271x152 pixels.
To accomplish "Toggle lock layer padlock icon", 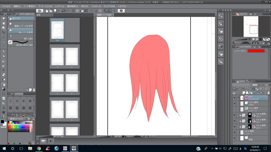I will [253, 89].
